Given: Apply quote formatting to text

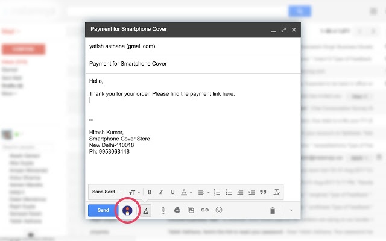Looking at the screenshot, I should click(263, 192).
